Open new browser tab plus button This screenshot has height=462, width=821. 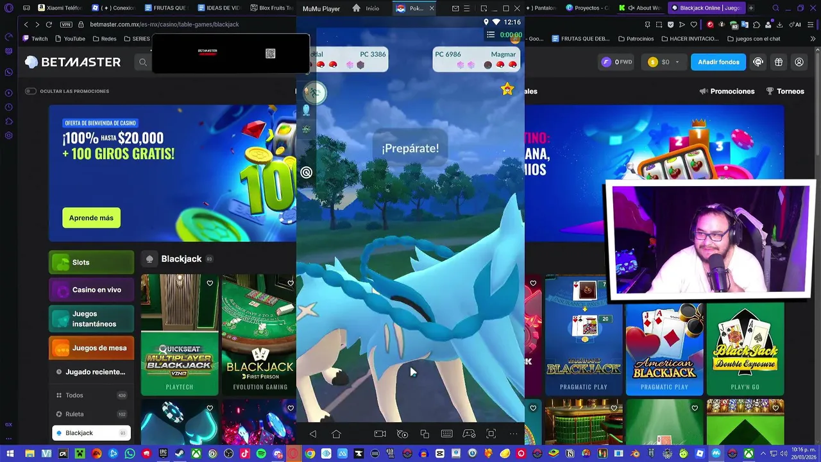751,8
